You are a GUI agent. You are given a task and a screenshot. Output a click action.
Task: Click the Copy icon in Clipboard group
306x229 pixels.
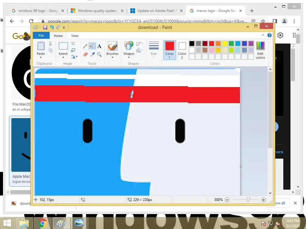pyautogui.click(x=50, y=50)
